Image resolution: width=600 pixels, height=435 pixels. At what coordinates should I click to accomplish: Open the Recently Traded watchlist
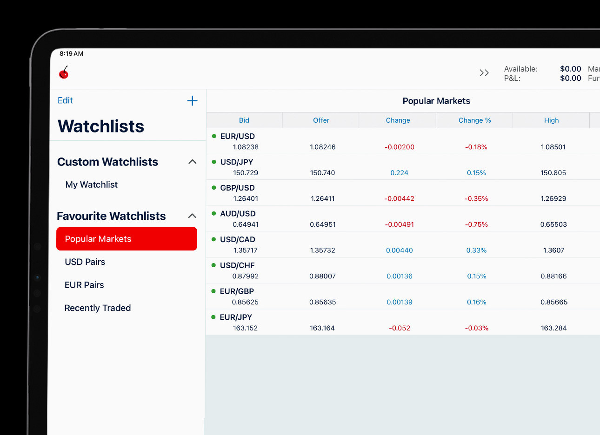click(98, 308)
